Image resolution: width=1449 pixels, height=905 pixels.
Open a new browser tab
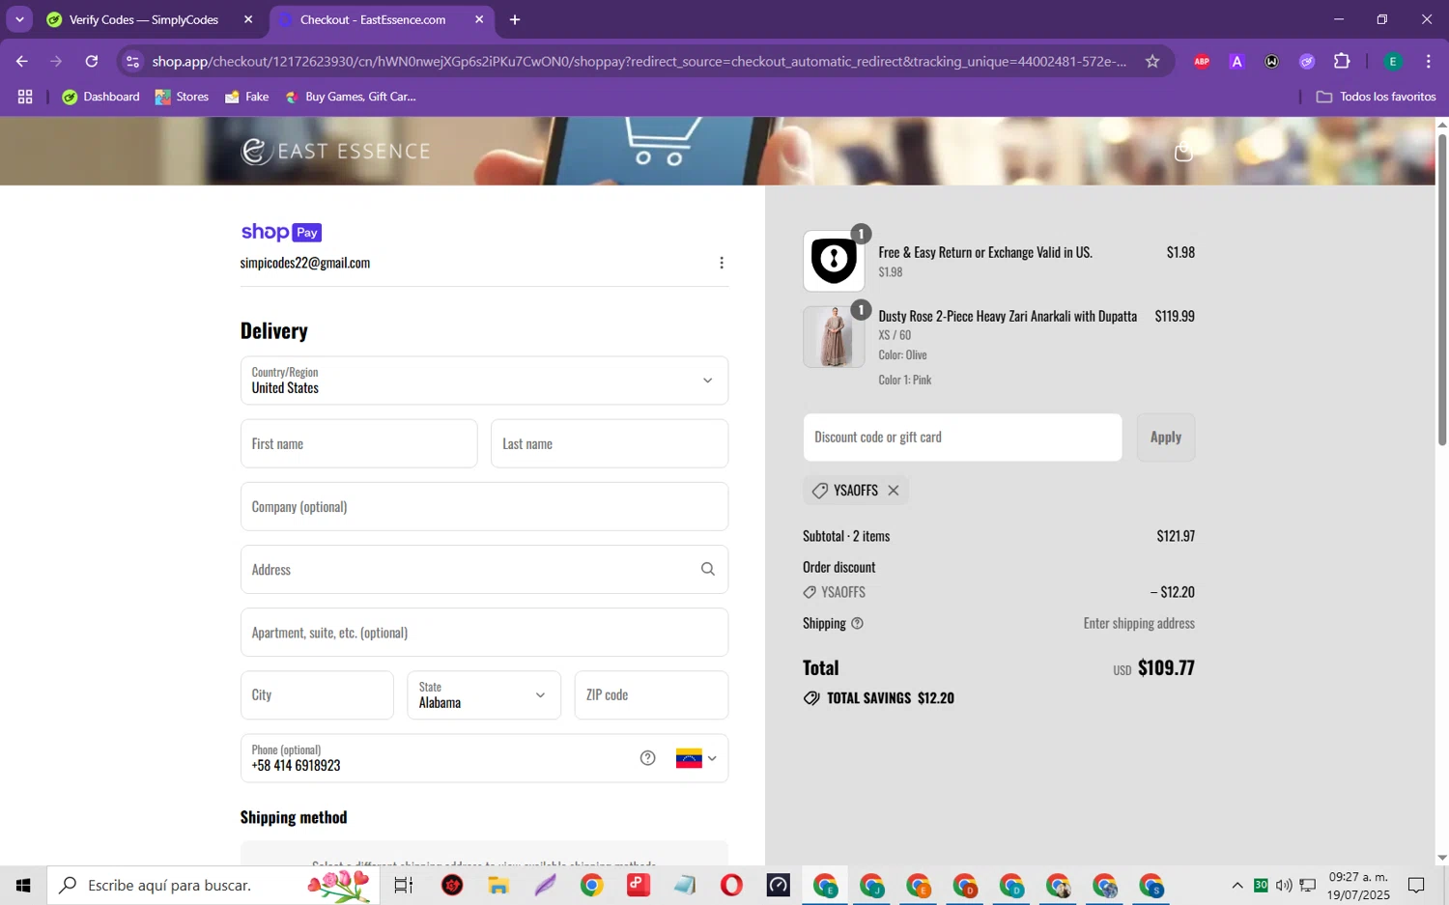[x=515, y=19]
